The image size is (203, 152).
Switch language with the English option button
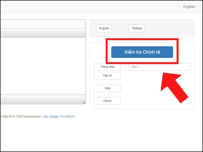click(x=104, y=28)
